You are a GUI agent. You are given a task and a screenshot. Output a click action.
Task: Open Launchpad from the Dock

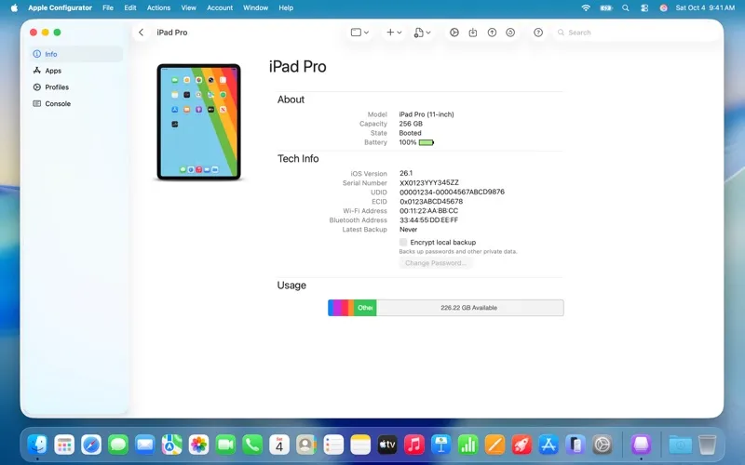pyautogui.click(x=64, y=445)
